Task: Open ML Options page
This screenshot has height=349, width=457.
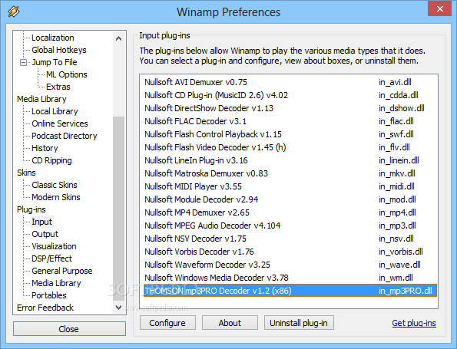Action: tap(67, 74)
